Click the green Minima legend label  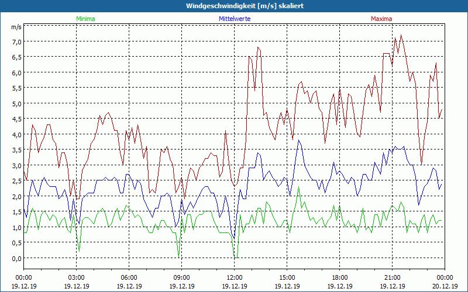click(x=85, y=19)
